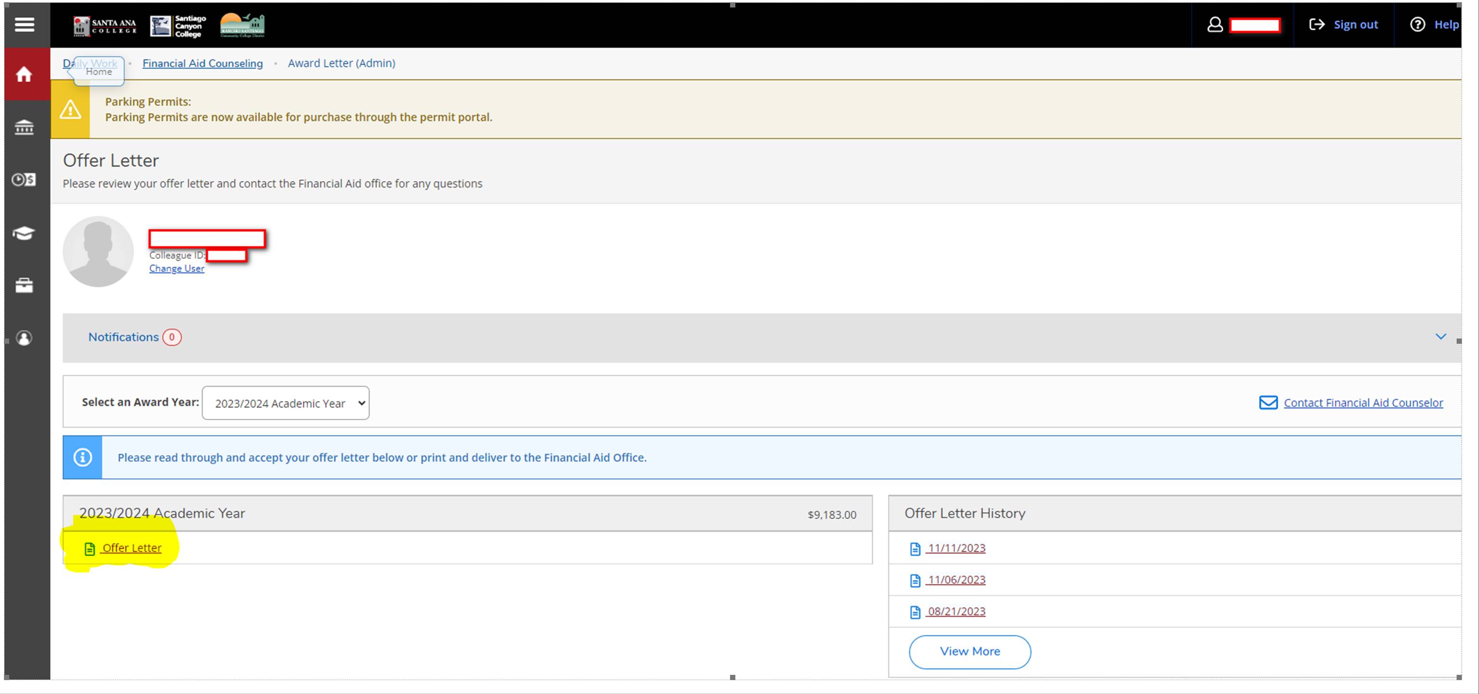
Task: Open the 11/11/2023 offer letter history
Action: pos(956,548)
